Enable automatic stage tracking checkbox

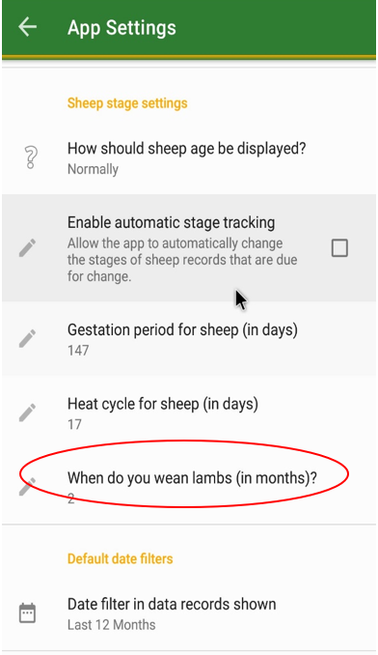tap(339, 247)
